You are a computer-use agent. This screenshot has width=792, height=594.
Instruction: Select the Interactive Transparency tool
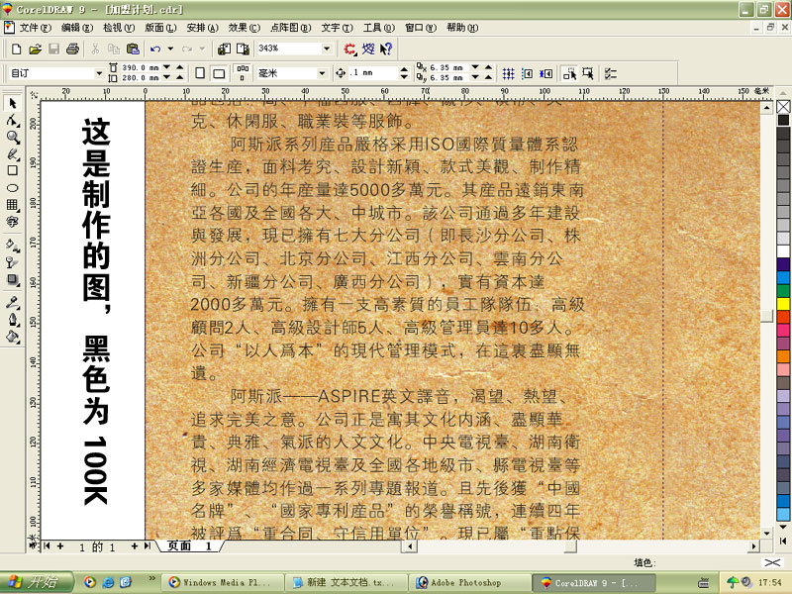(13, 262)
